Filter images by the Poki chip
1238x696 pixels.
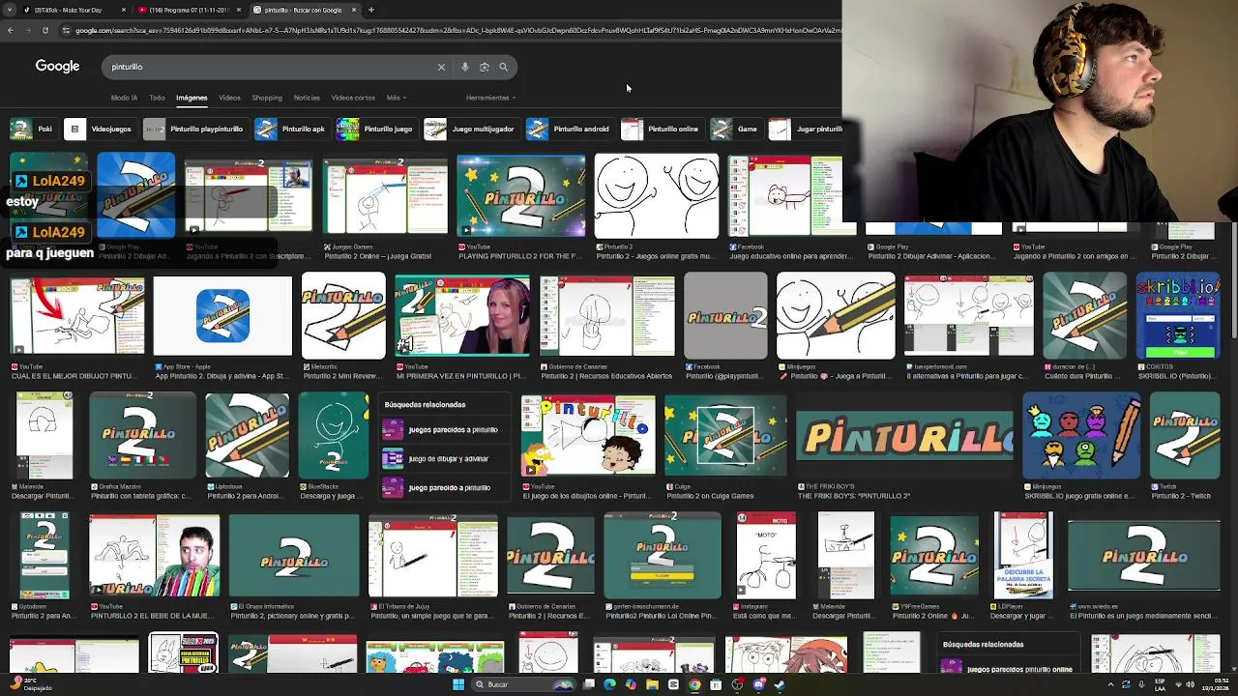(x=32, y=129)
